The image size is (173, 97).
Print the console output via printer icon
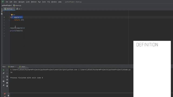pyautogui.click(x=7, y=83)
